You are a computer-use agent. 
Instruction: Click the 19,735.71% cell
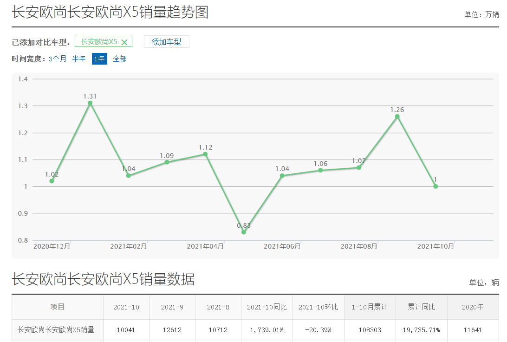421,330
